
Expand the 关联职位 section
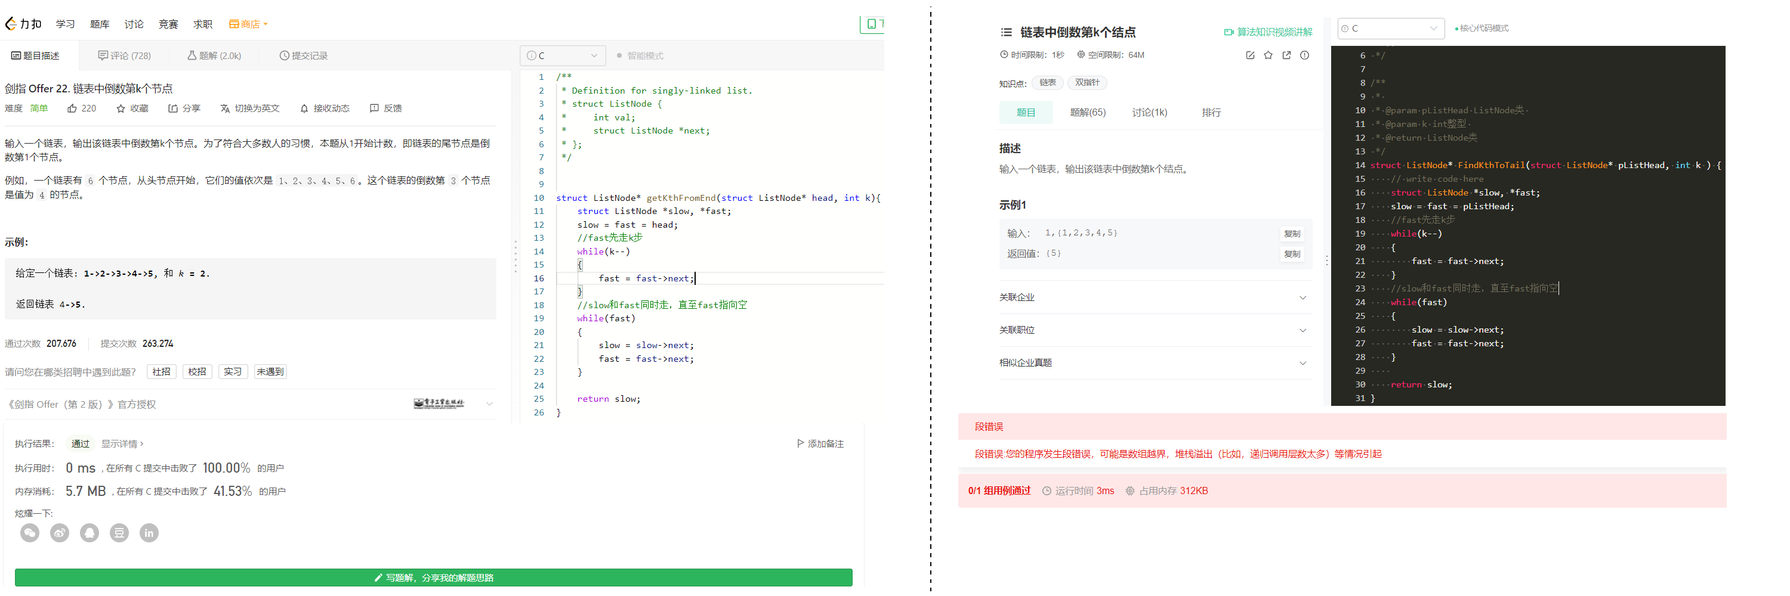[1156, 330]
